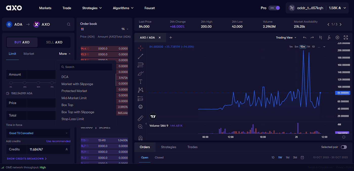Select the 1H chart interval
The width and height of the screenshot is (354, 171).
[x=308, y=47]
